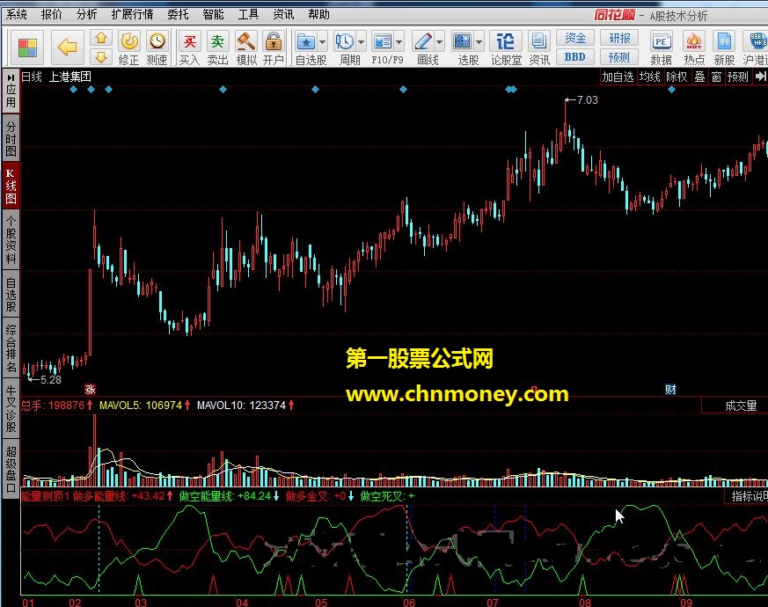Click the 周期 period clock icon
Viewport: 768px width, 607px height.
click(x=345, y=42)
